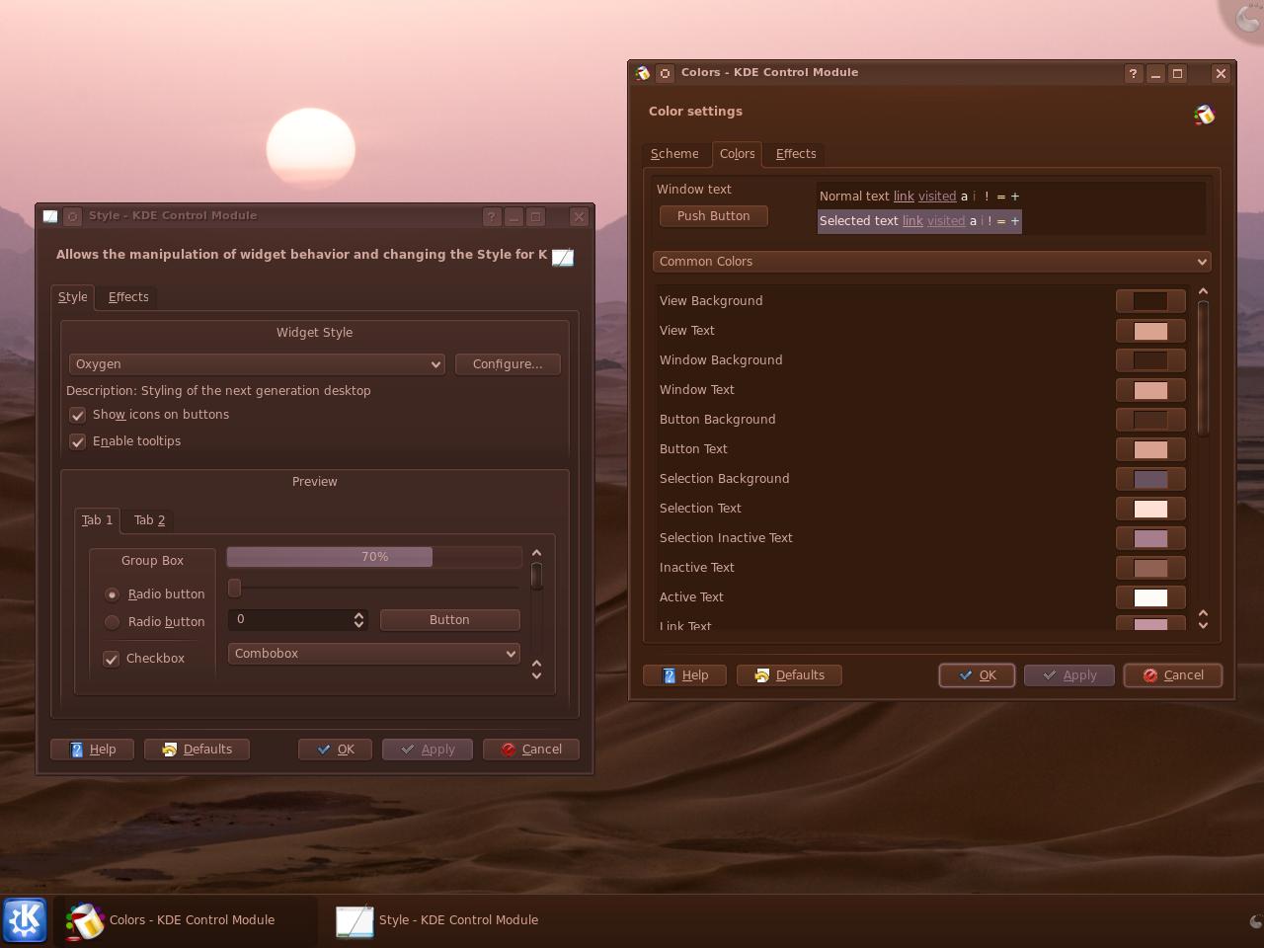Click Defaults in the Style window
The width and height of the screenshot is (1264, 948).
point(197,750)
